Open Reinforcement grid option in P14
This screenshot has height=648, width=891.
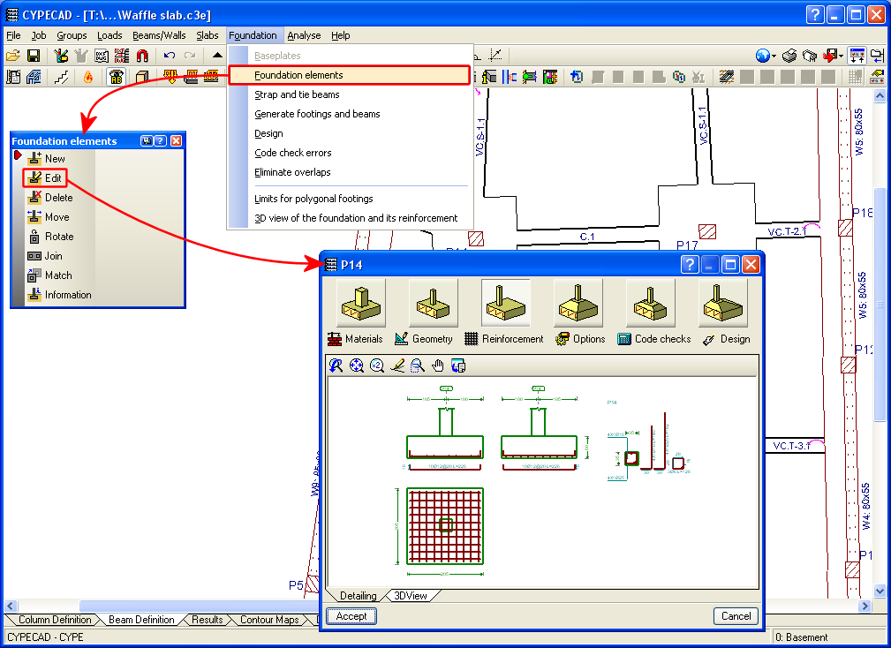503,339
